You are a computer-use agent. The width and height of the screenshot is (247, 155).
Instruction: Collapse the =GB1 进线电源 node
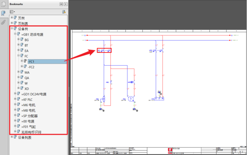[x=15, y=34]
